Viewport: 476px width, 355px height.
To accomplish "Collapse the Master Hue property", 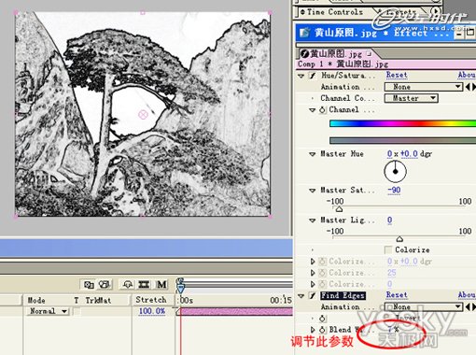I will (313, 154).
